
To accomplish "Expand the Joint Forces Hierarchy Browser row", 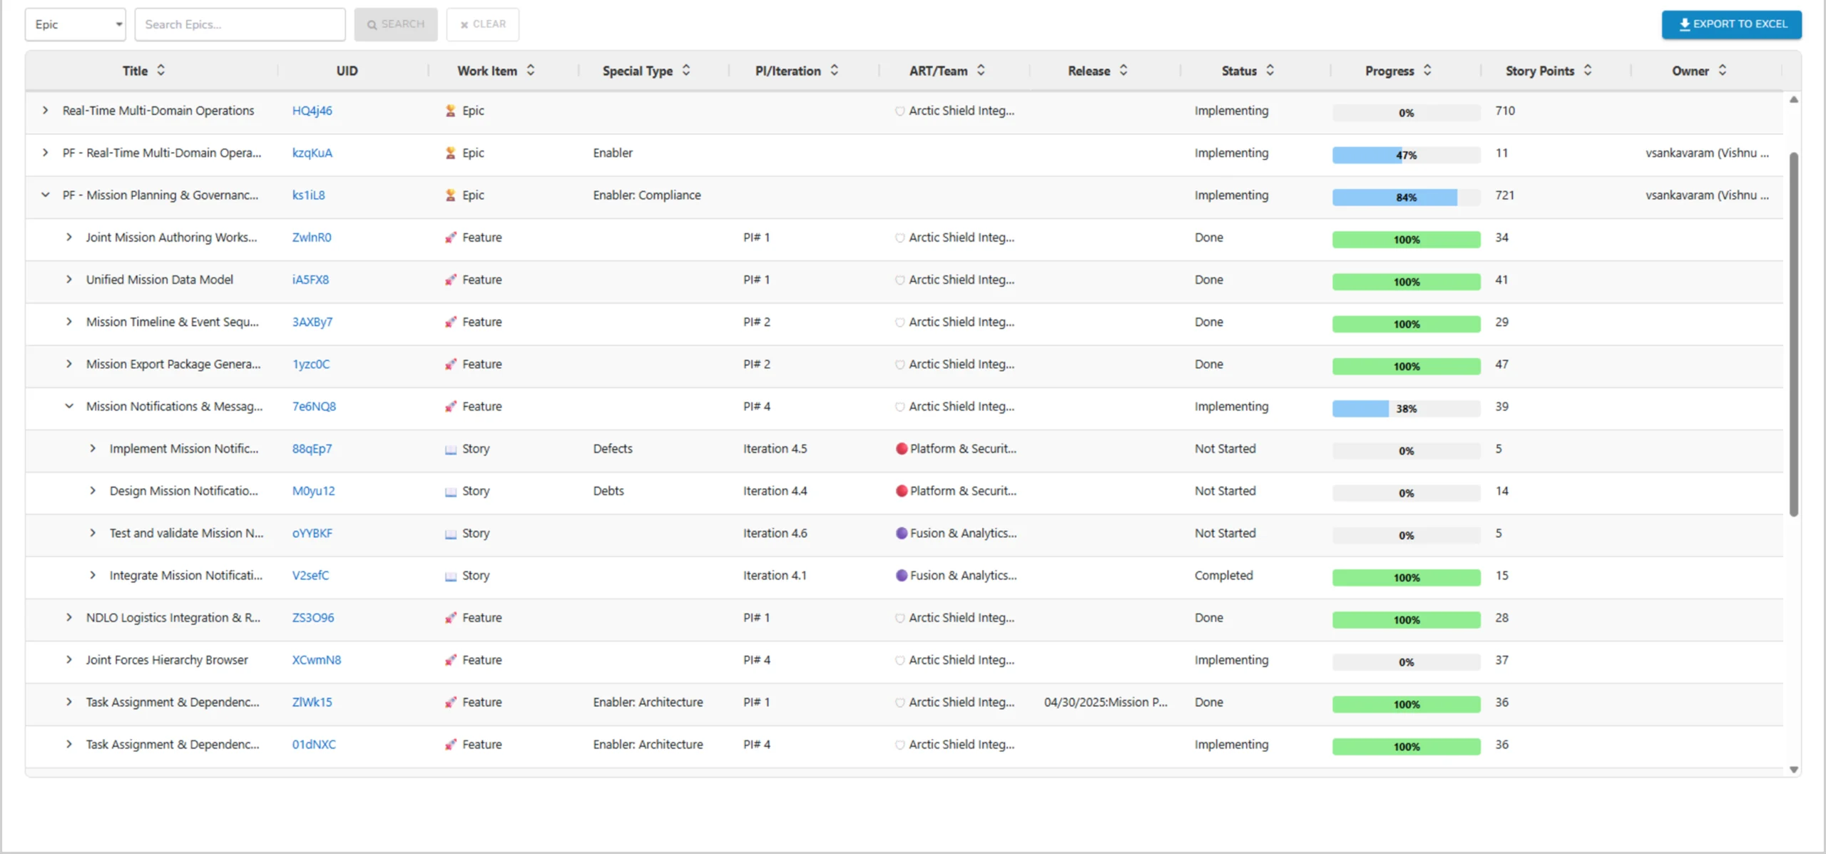I will 69,660.
